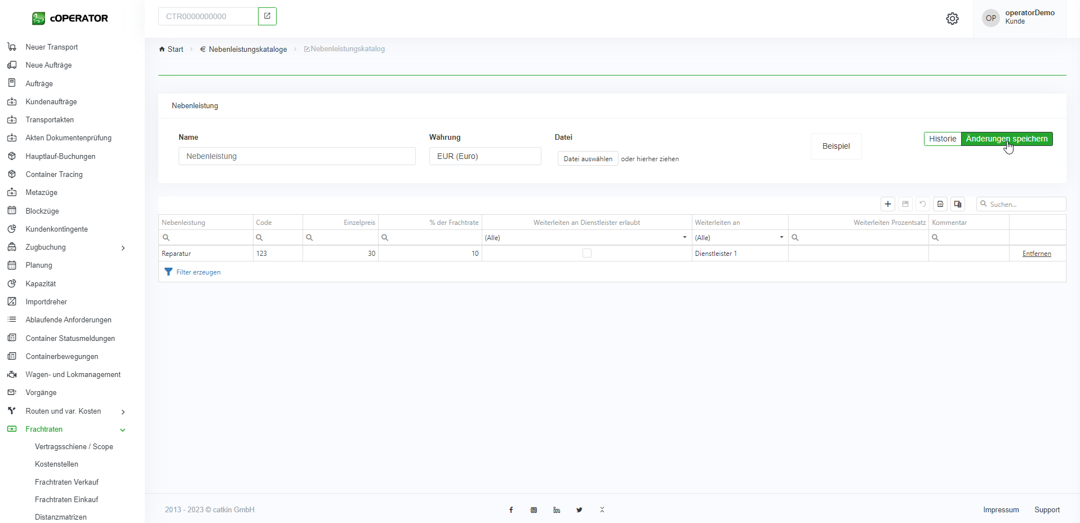Click the funnel icon for Filter erzeugen

pyautogui.click(x=168, y=272)
